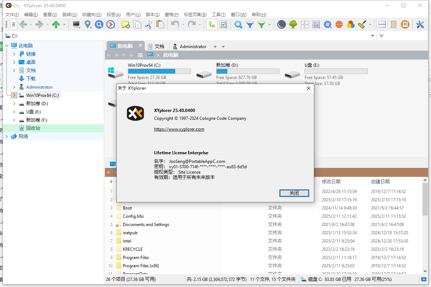Click in the C:\ address bar field
Viewport: 431px width, 287px height.
(x=189, y=36)
